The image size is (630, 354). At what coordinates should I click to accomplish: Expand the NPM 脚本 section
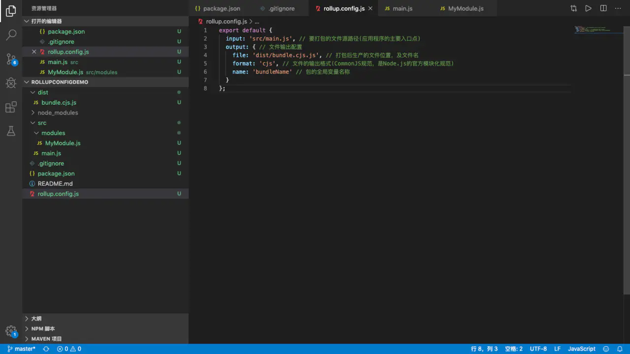43,328
